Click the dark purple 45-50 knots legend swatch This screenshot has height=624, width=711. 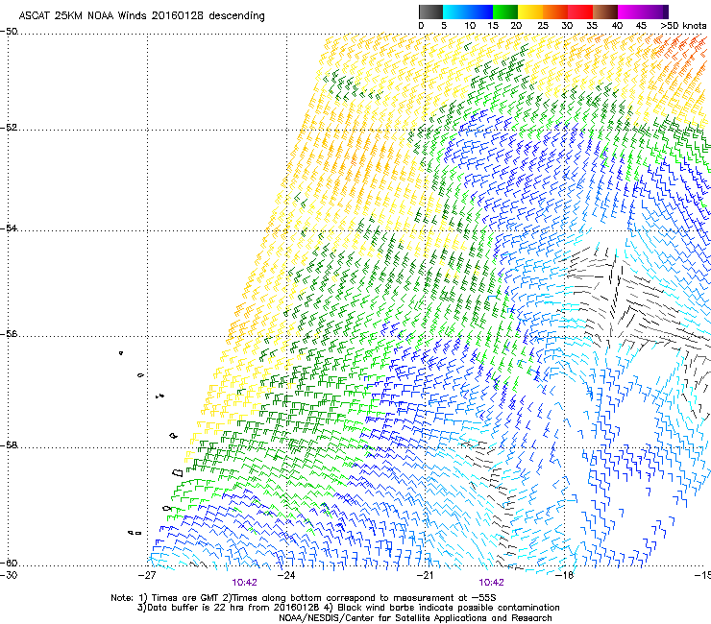pyautogui.click(x=655, y=12)
